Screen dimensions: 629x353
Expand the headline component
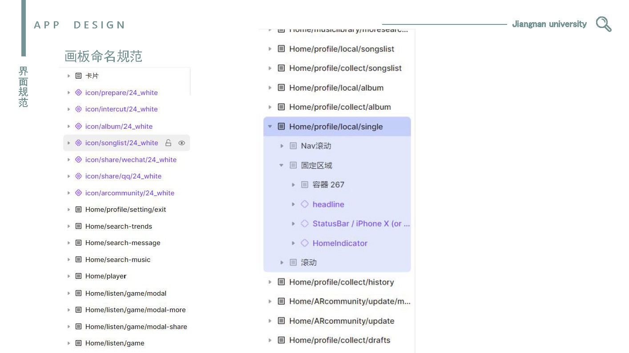tap(293, 204)
